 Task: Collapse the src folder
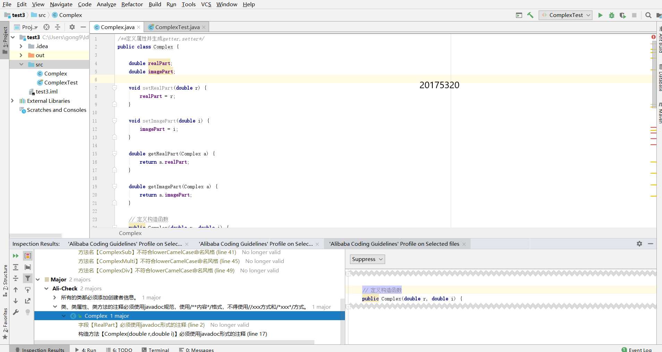pyautogui.click(x=21, y=64)
